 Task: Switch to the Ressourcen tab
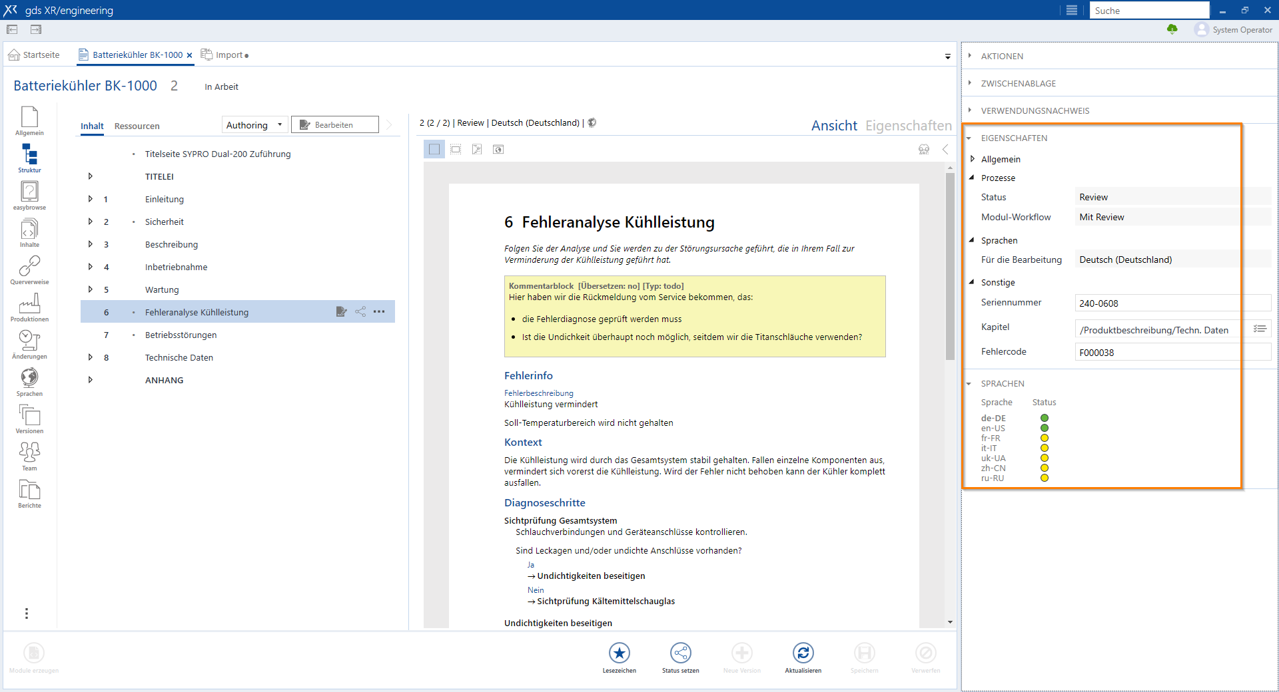tap(137, 126)
